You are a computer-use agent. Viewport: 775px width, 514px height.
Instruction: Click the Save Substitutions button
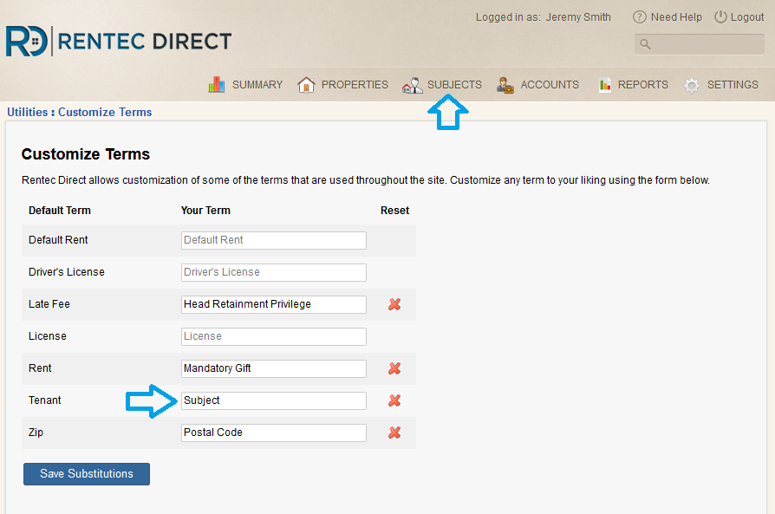(x=87, y=474)
